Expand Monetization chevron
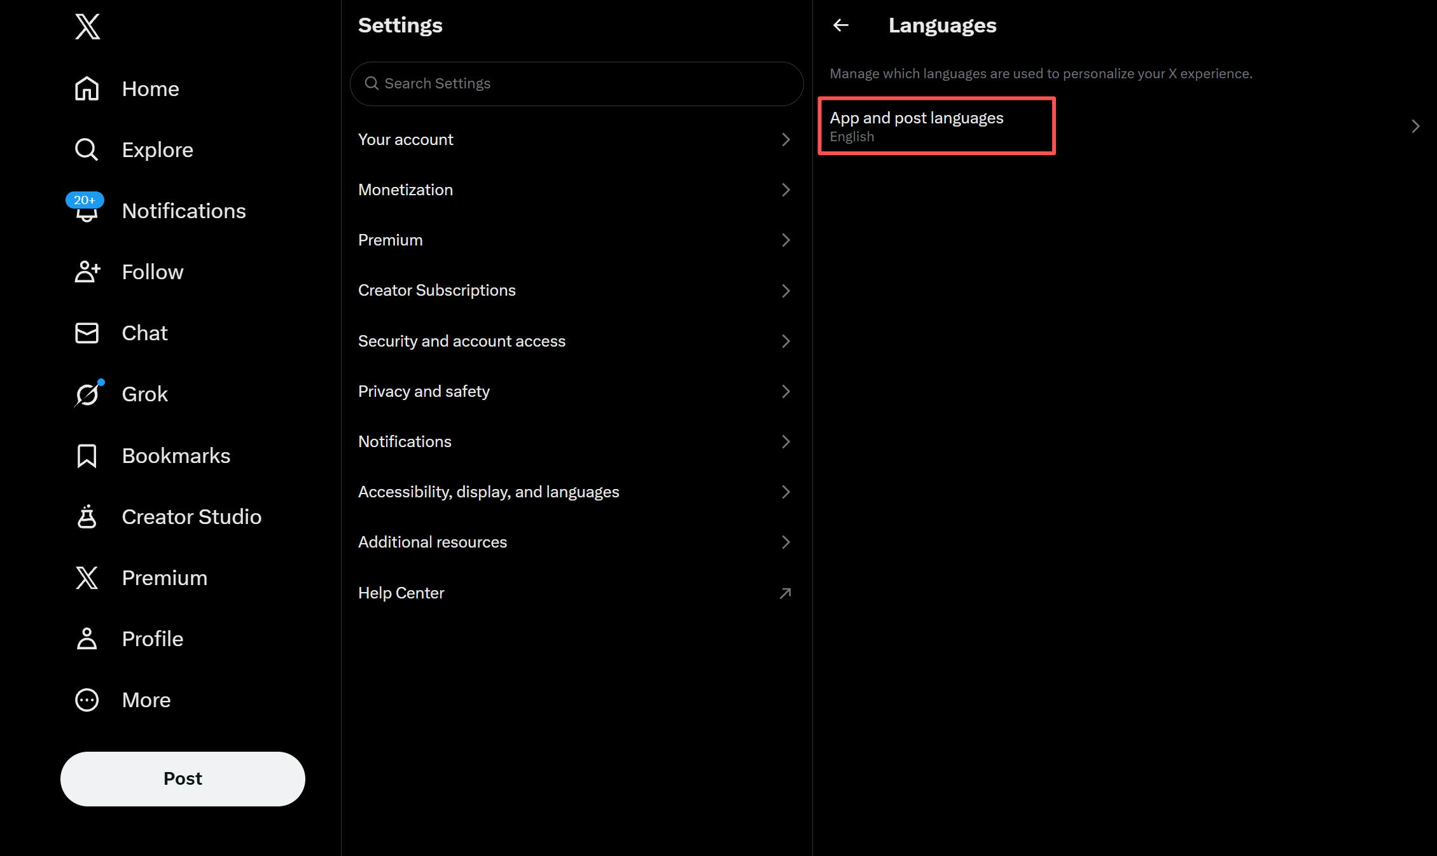This screenshot has height=856, width=1437. 786,190
